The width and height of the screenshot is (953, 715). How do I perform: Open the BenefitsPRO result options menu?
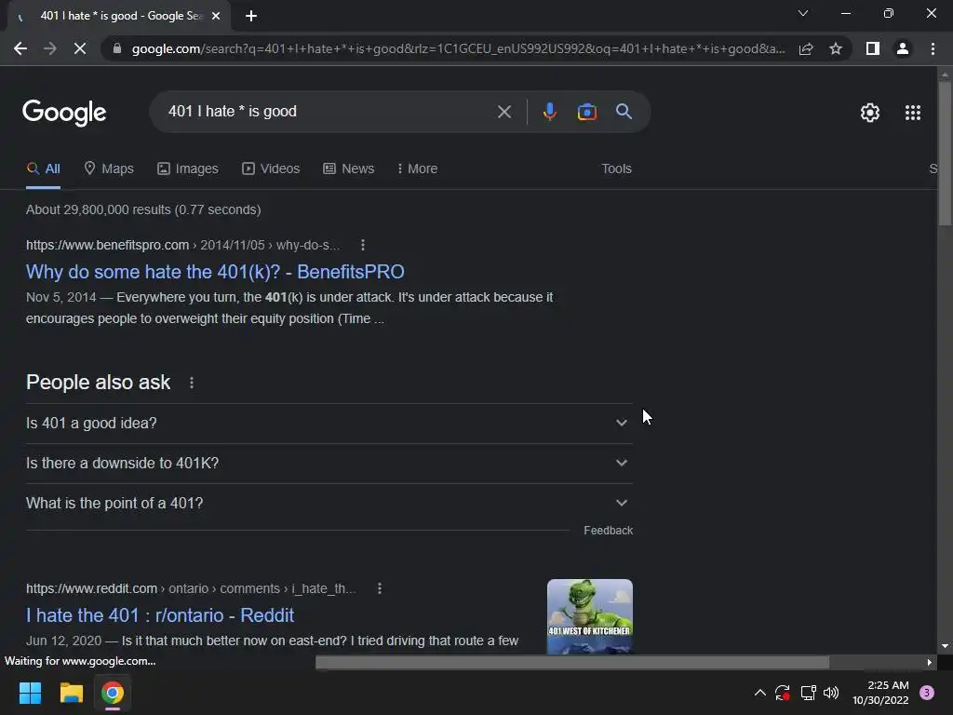(x=363, y=245)
